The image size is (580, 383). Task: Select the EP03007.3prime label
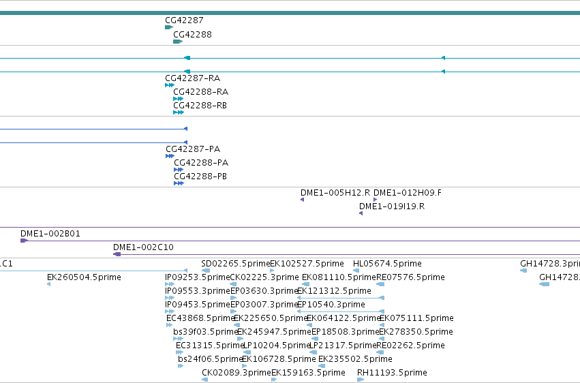[264, 305]
